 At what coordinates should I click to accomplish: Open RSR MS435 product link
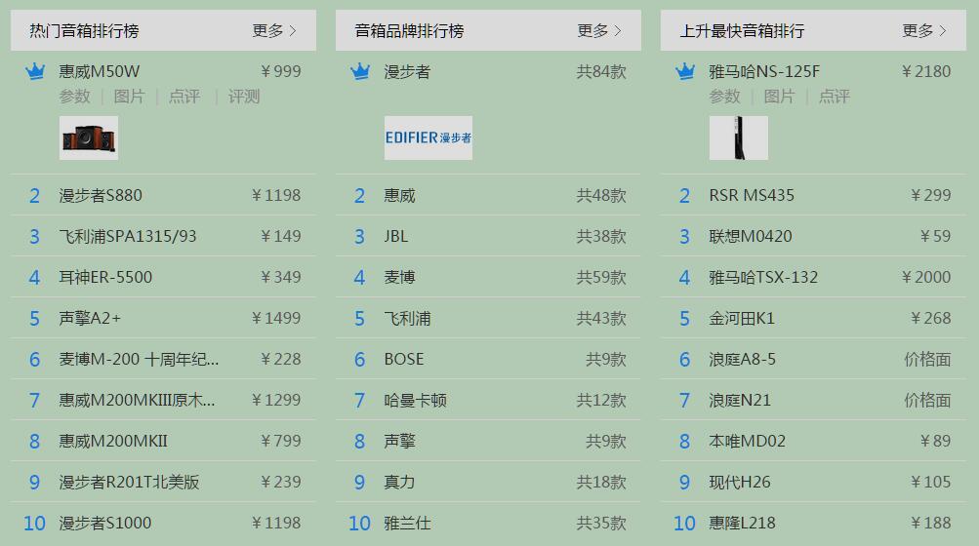click(x=752, y=195)
